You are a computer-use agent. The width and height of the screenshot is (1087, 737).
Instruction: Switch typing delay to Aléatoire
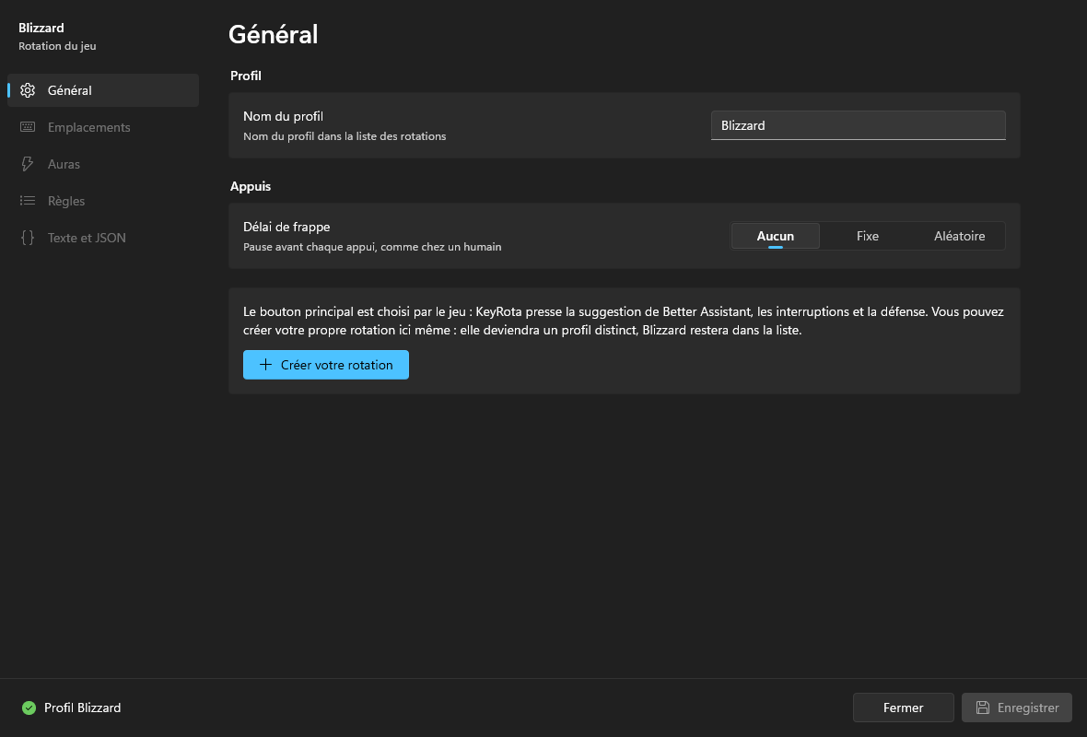click(959, 236)
